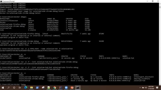Launch Microsoft Edge from taskbar

click(x=26, y=88)
